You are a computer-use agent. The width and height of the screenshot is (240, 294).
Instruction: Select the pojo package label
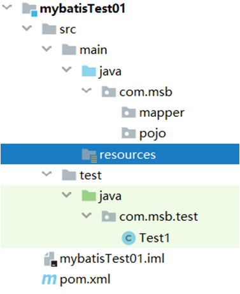153,134
